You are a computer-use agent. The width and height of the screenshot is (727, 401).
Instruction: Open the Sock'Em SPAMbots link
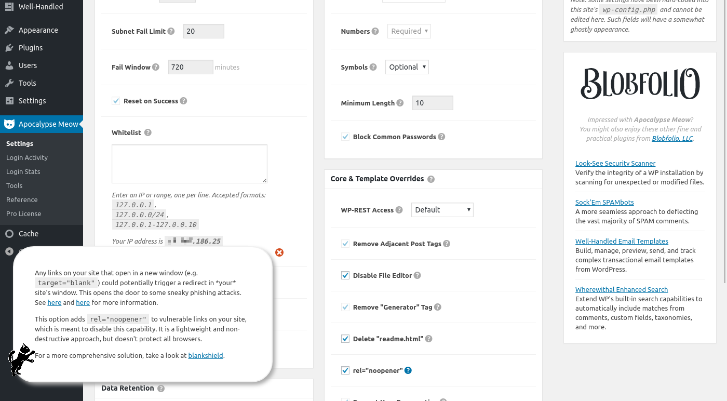coord(604,202)
